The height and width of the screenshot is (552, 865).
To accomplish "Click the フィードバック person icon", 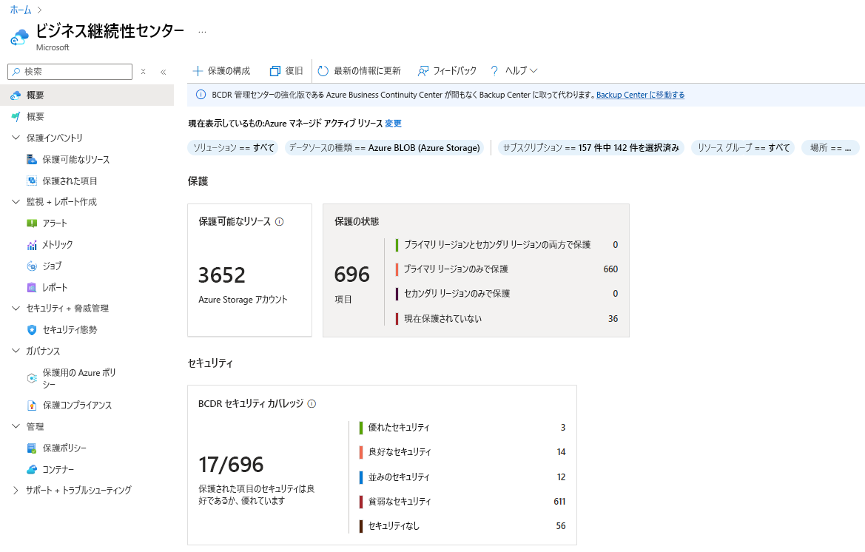I will [423, 71].
